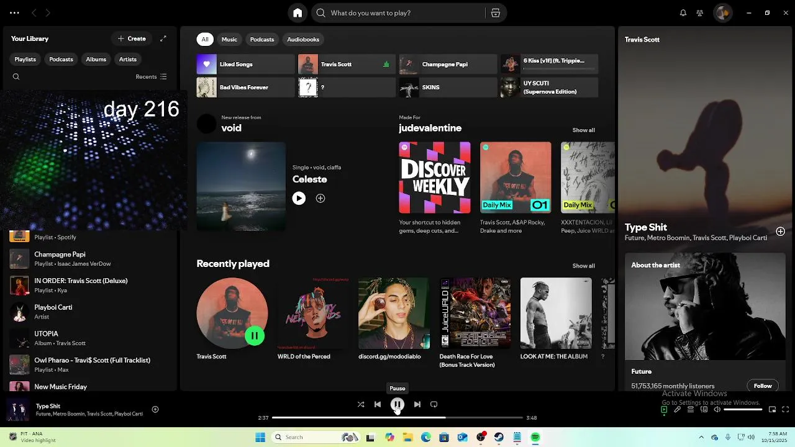795x447 pixels.
Task: Go forward with the right arrow
Action: point(48,13)
